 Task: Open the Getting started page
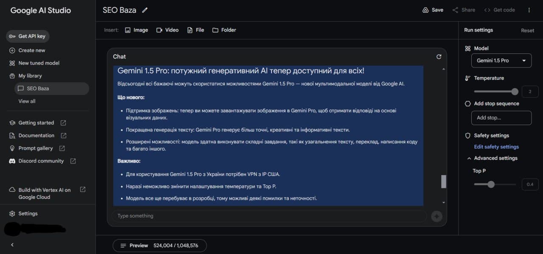coord(36,123)
